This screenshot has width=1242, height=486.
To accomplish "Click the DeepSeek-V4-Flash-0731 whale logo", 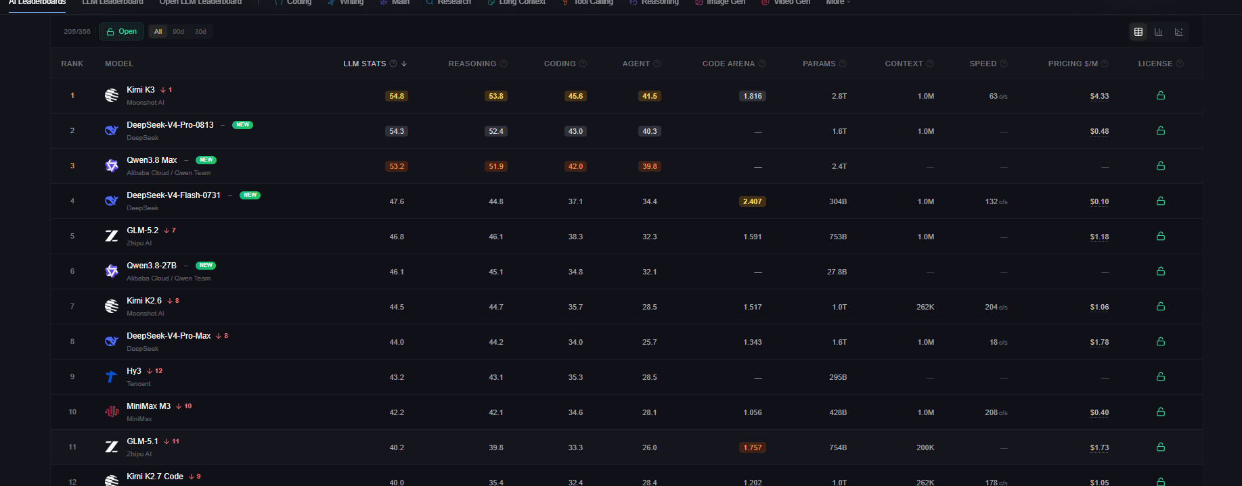I will [112, 201].
